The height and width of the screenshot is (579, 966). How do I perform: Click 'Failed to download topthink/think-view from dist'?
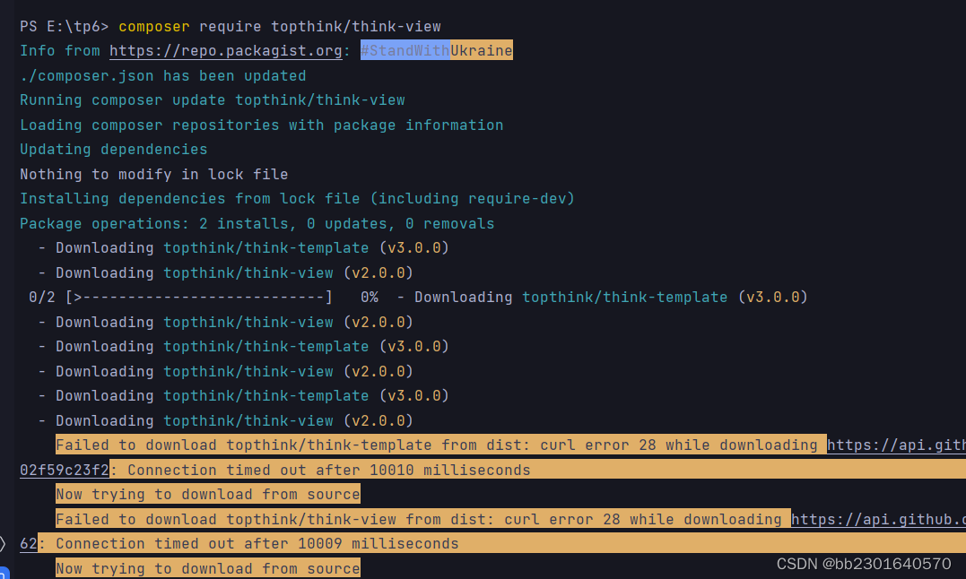pos(274,519)
